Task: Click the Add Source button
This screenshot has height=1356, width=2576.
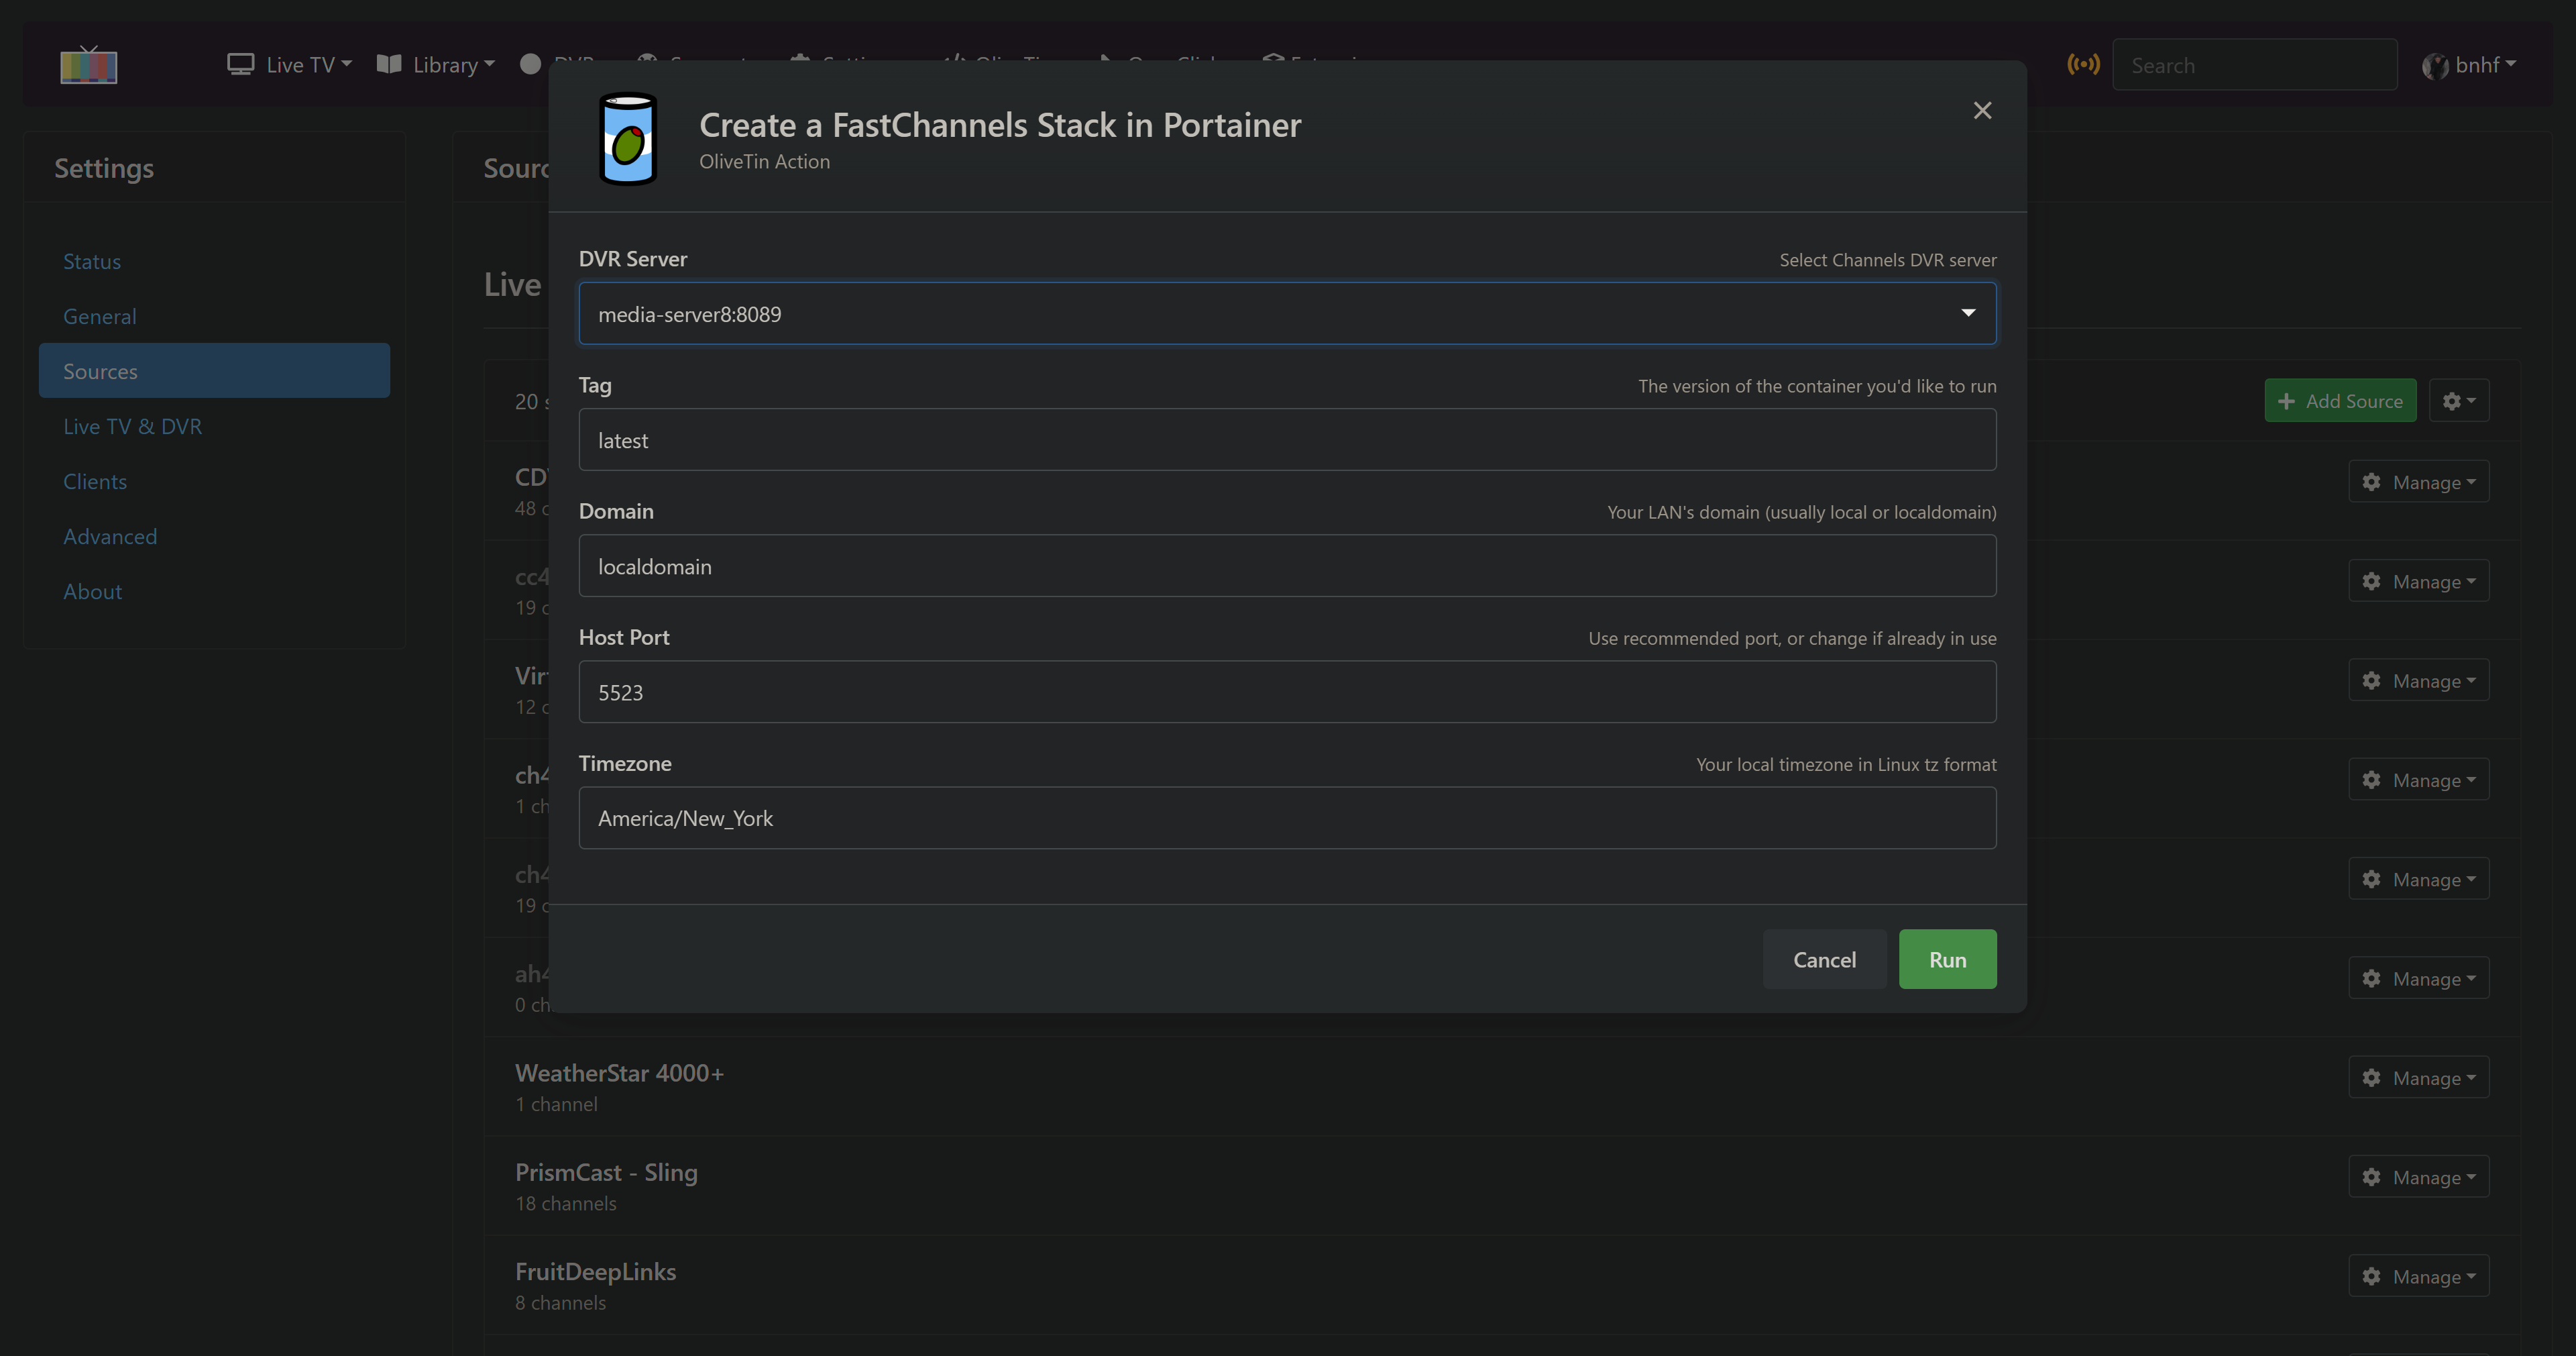Action: 2340,401
